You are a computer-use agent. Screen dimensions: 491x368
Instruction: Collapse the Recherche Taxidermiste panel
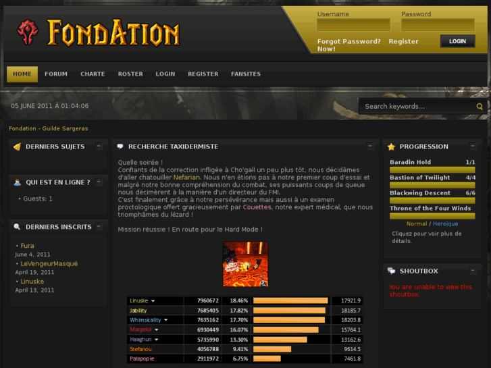370,147
